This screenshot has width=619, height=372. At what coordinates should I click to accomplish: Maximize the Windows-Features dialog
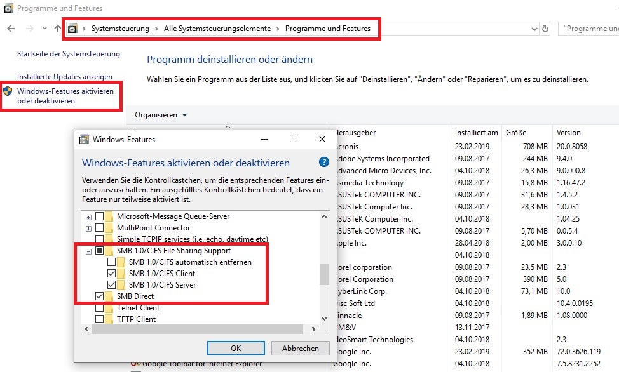pyautogui.click(x=293, y=139)
